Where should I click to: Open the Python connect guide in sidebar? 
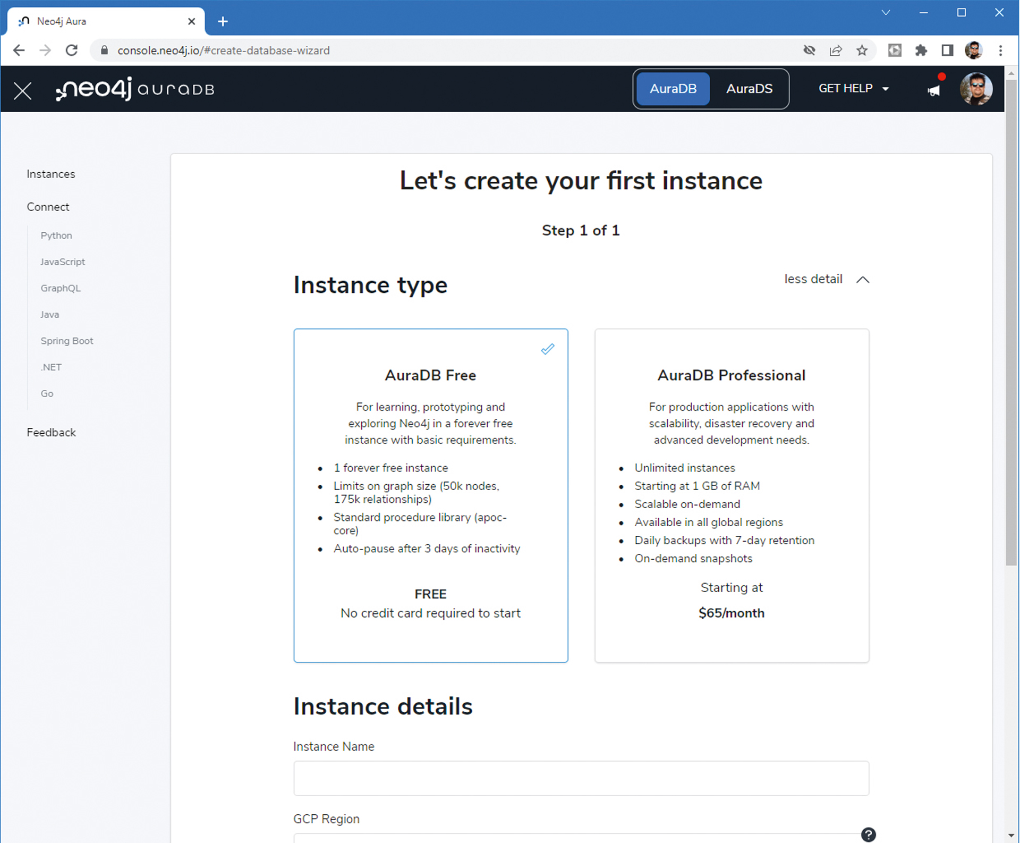coord(56,235)
